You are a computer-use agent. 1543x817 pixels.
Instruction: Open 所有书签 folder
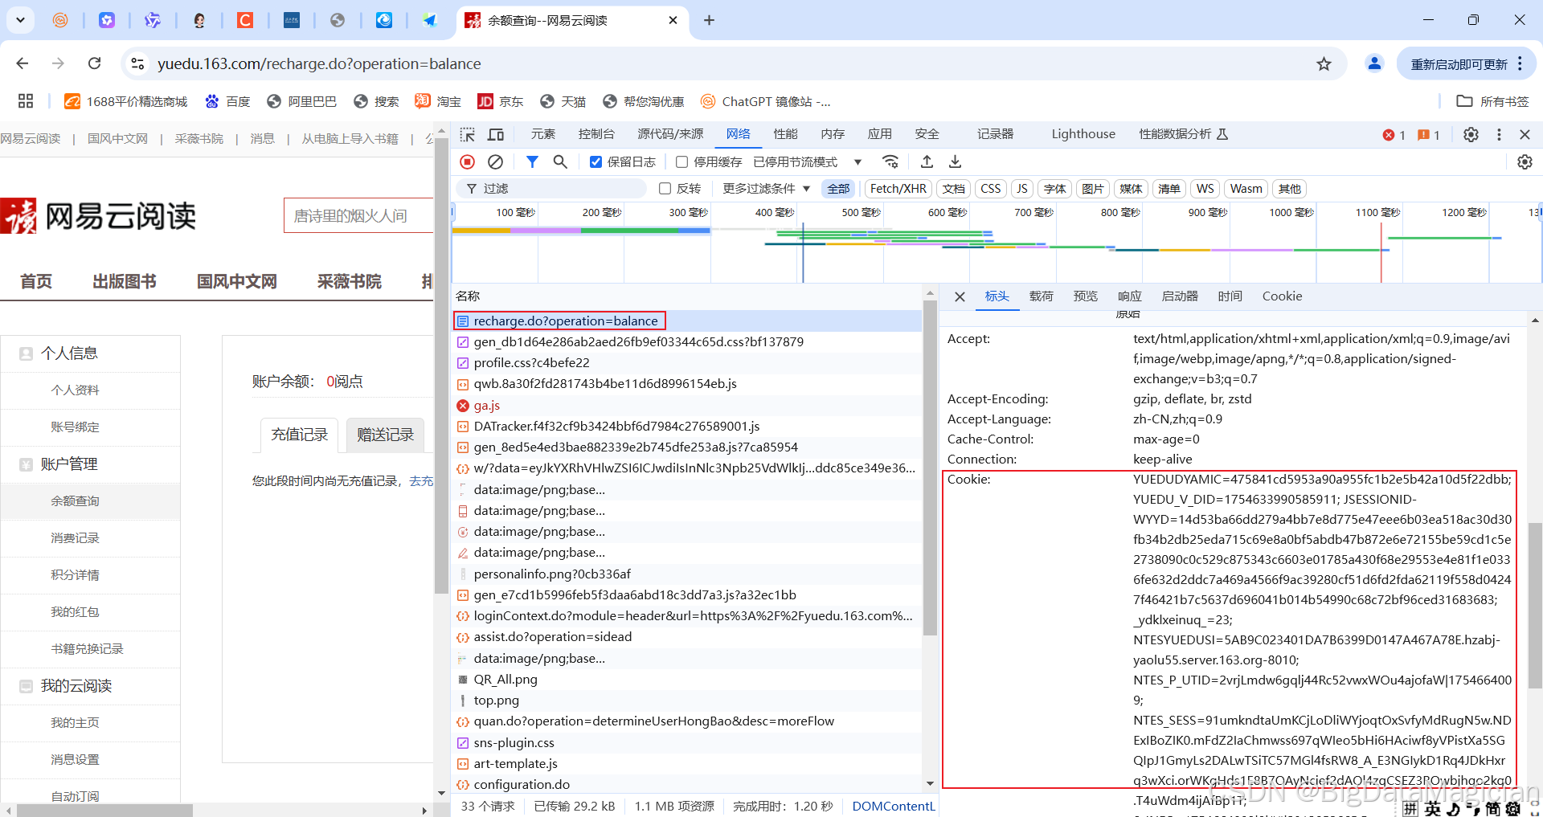click(x=1492, y=101)
